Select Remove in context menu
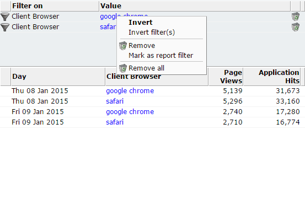The image size is (305, 221). [x=142, y=46]
